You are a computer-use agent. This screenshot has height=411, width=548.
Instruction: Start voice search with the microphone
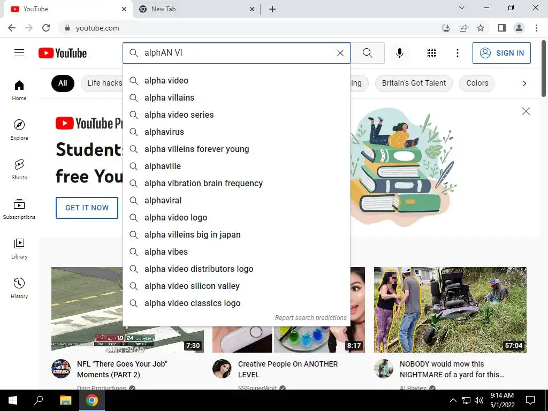[x=399, y=53]
